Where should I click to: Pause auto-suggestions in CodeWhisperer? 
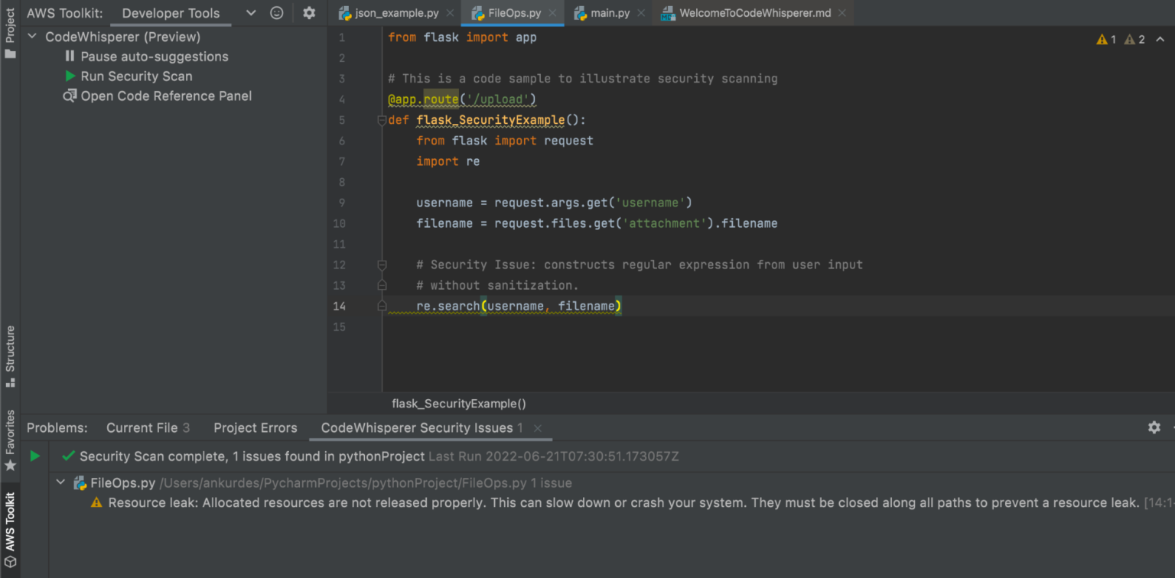[x=70, y=56]
